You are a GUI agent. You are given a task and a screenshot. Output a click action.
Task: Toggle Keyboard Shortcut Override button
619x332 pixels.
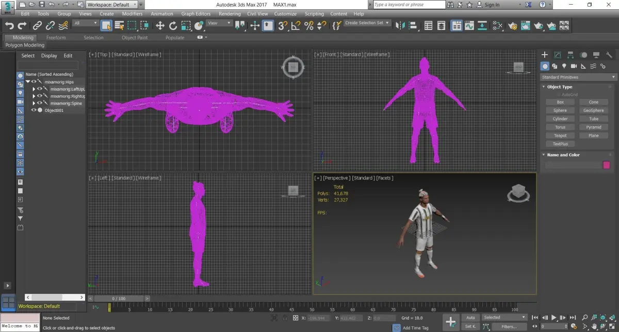[268, 25]
